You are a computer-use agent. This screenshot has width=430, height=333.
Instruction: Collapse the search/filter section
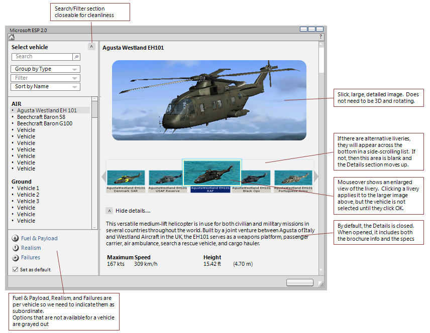click(91, 47)
